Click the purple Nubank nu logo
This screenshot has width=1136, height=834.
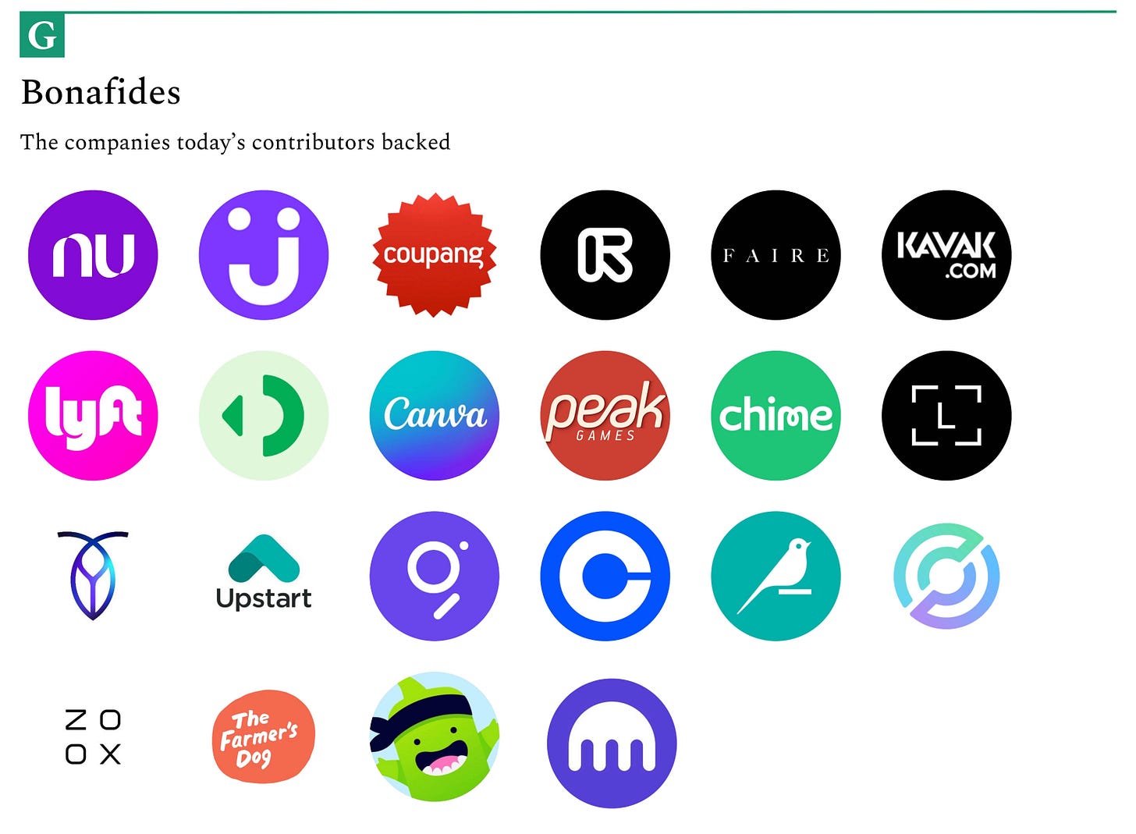coord(93,255)
